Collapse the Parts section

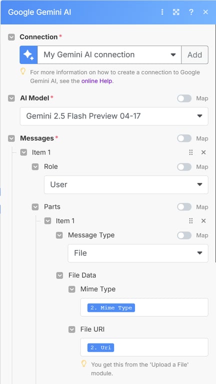[x=35, y=207]
